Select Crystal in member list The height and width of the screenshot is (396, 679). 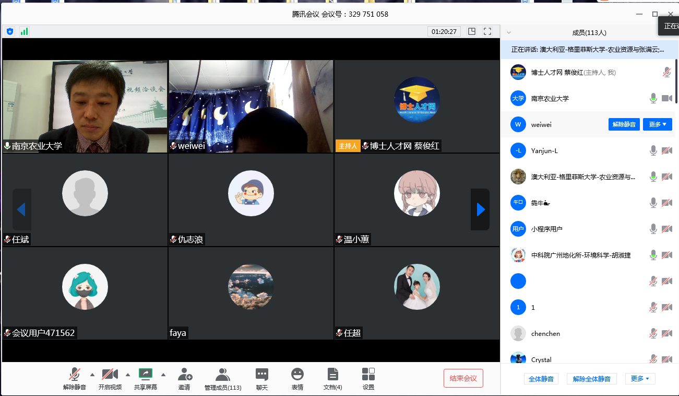(x=588, y=357)
